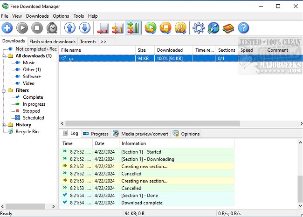The image size is (303, 217).
Task: Show more tabs with the >> button
Action: [x=103, y=41]
